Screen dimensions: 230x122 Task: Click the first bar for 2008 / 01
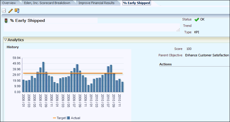pyautogui.click(x=23, y=86)
